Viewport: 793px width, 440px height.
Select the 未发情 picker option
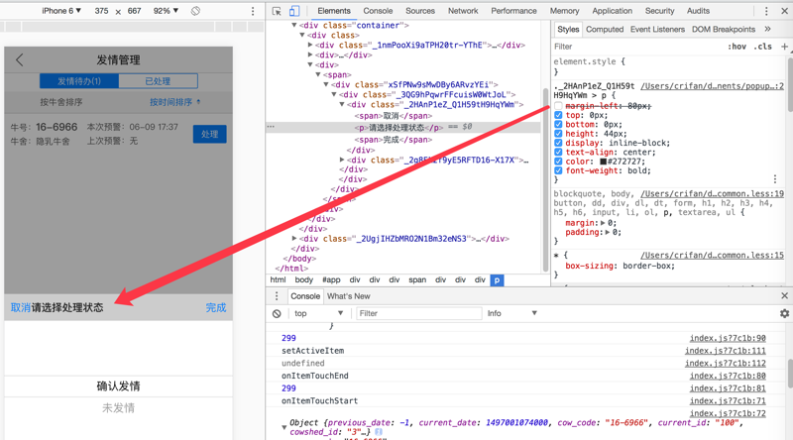click(x=118, y=408)
